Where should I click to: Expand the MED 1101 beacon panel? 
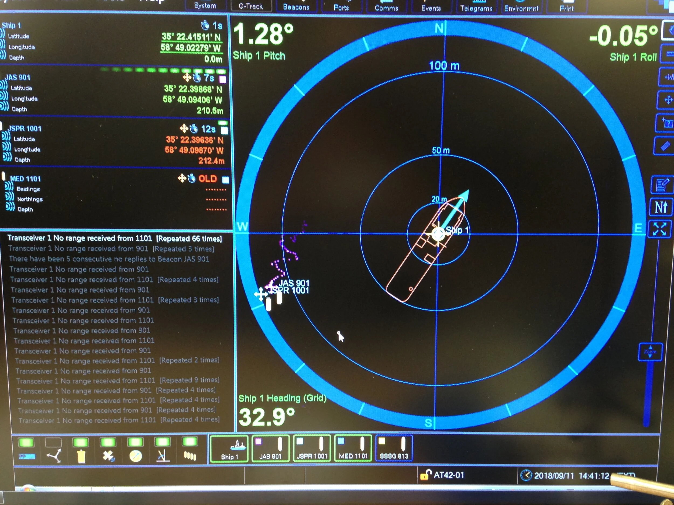(x=25, y=179)
